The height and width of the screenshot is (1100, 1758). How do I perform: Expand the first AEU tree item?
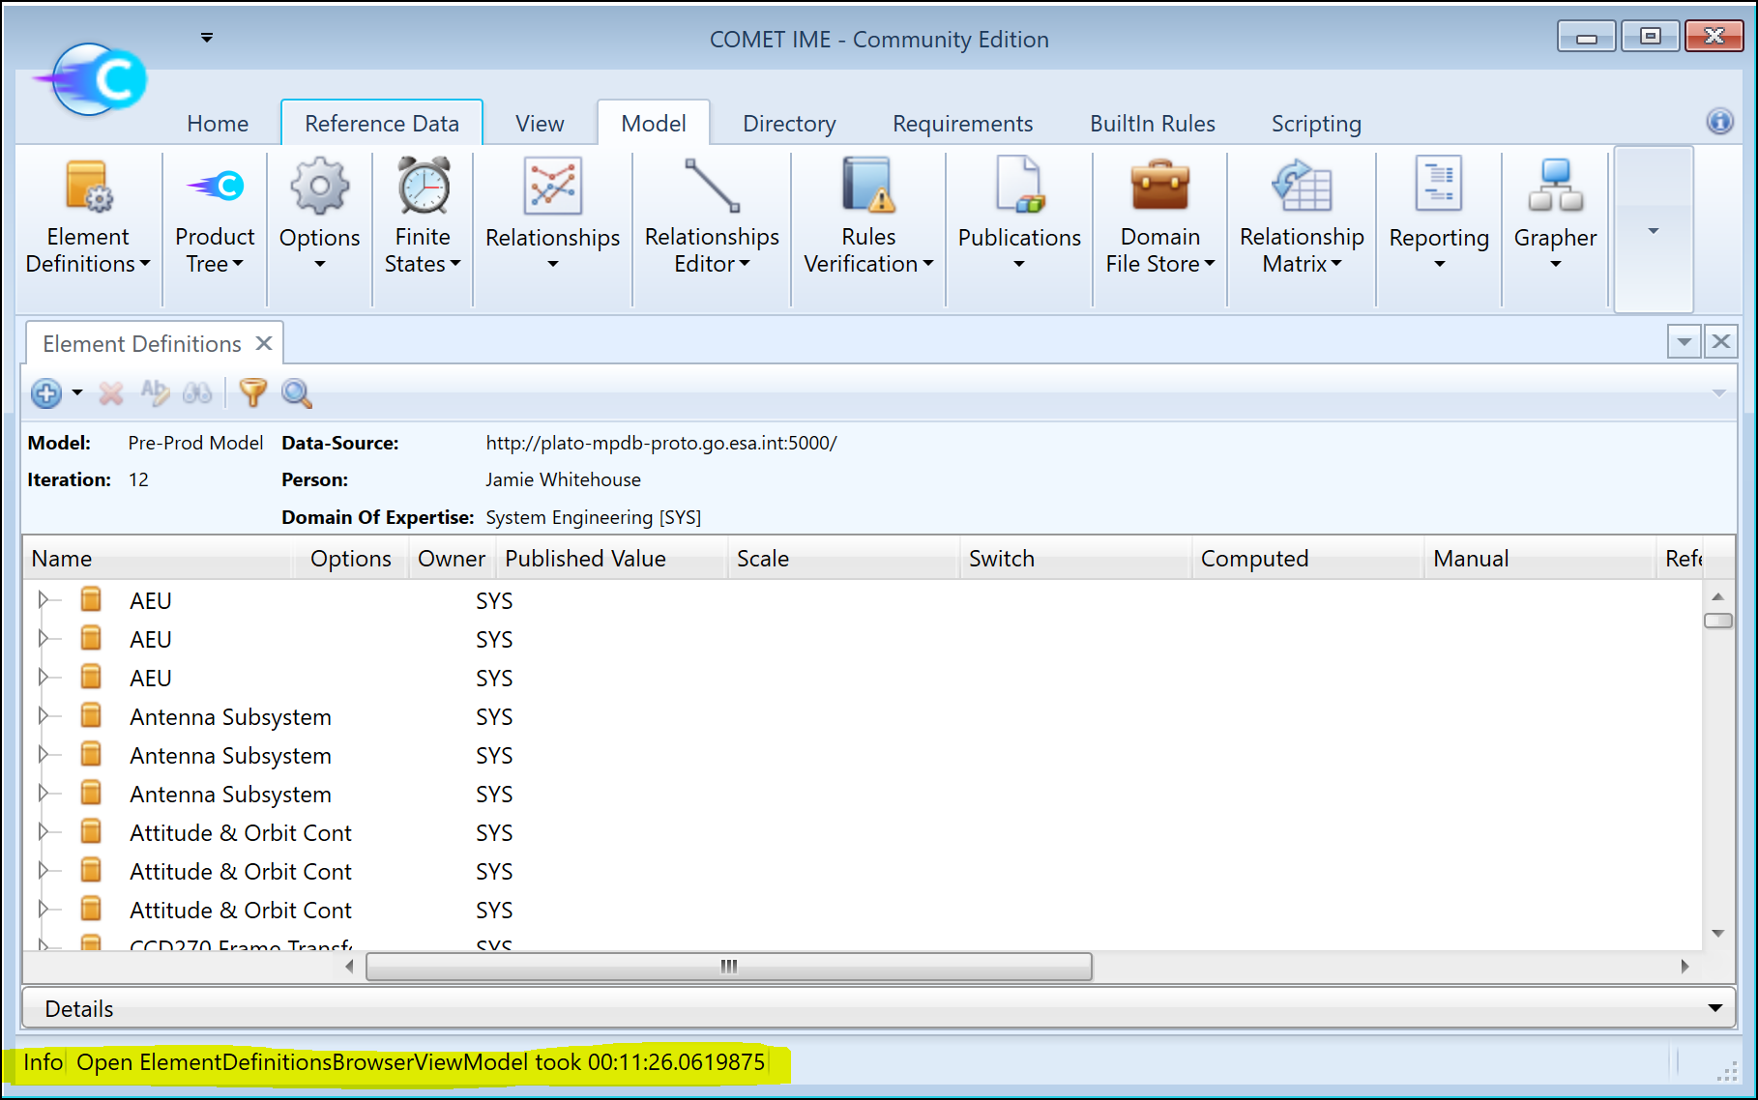point(44,599)
